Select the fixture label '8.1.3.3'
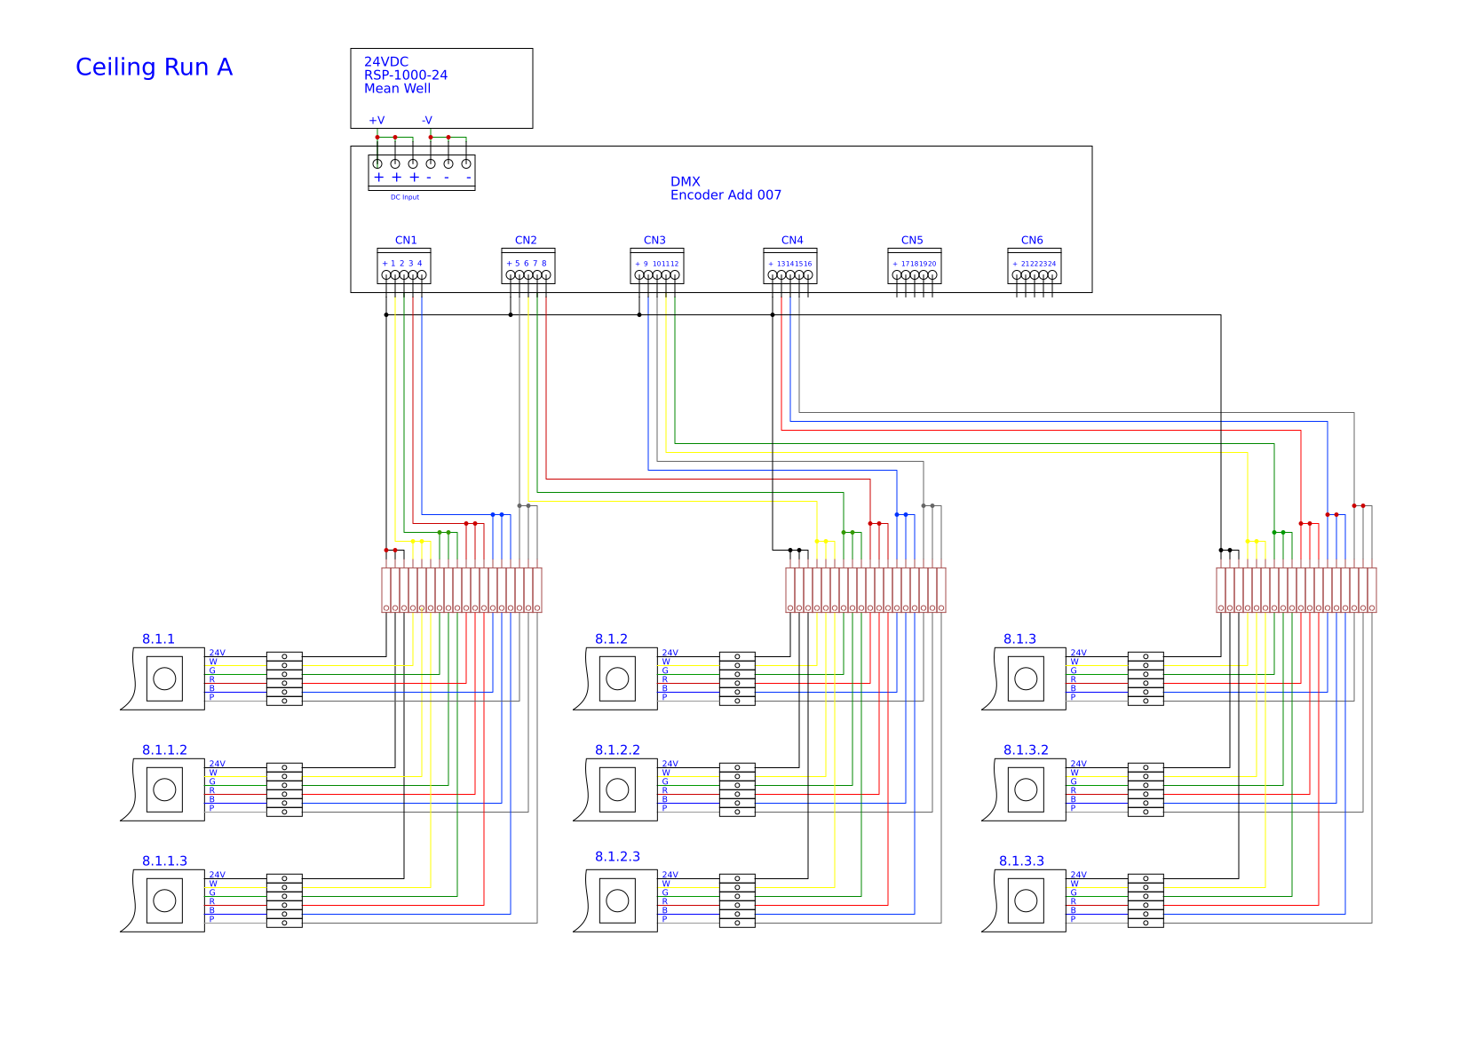The image size is (1467, 1039). point(1021,861)
